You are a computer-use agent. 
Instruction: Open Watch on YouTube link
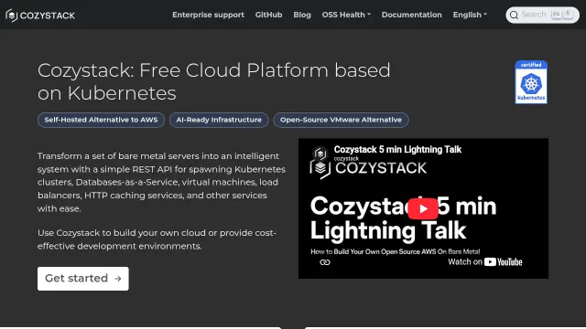pyautogui.click(x=485, y=262)
